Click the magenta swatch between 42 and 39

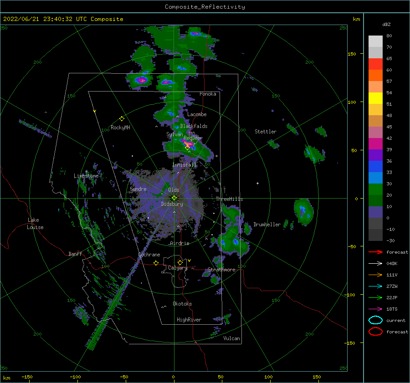(x=375, y=143)
